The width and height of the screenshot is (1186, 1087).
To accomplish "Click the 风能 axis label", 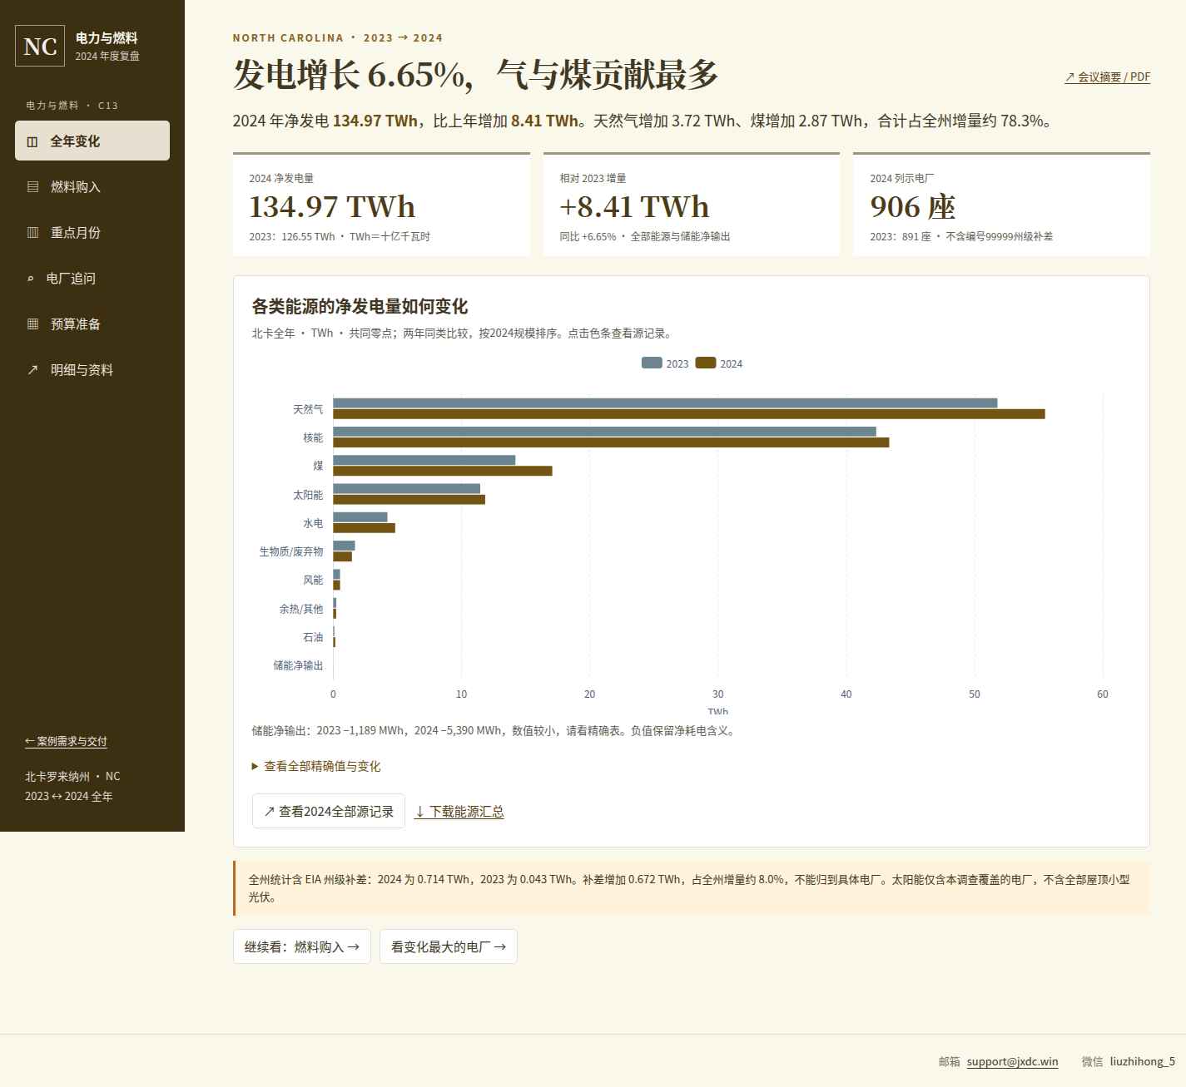I will (x=313, y=580).
